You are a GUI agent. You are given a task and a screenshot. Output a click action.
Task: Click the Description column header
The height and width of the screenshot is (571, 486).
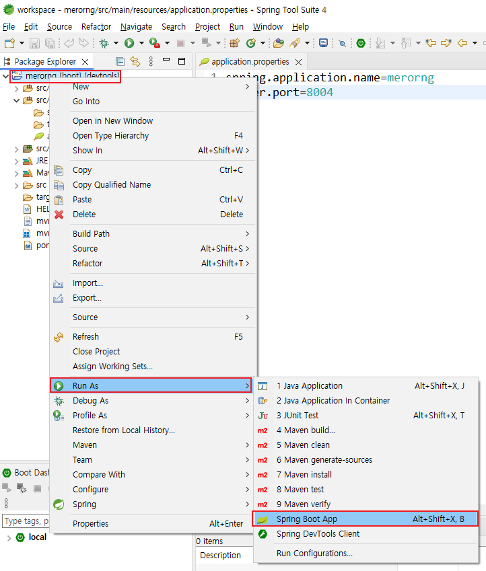[221, 556]
